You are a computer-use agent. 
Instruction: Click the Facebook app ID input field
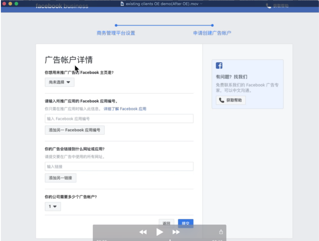(119, 119)
